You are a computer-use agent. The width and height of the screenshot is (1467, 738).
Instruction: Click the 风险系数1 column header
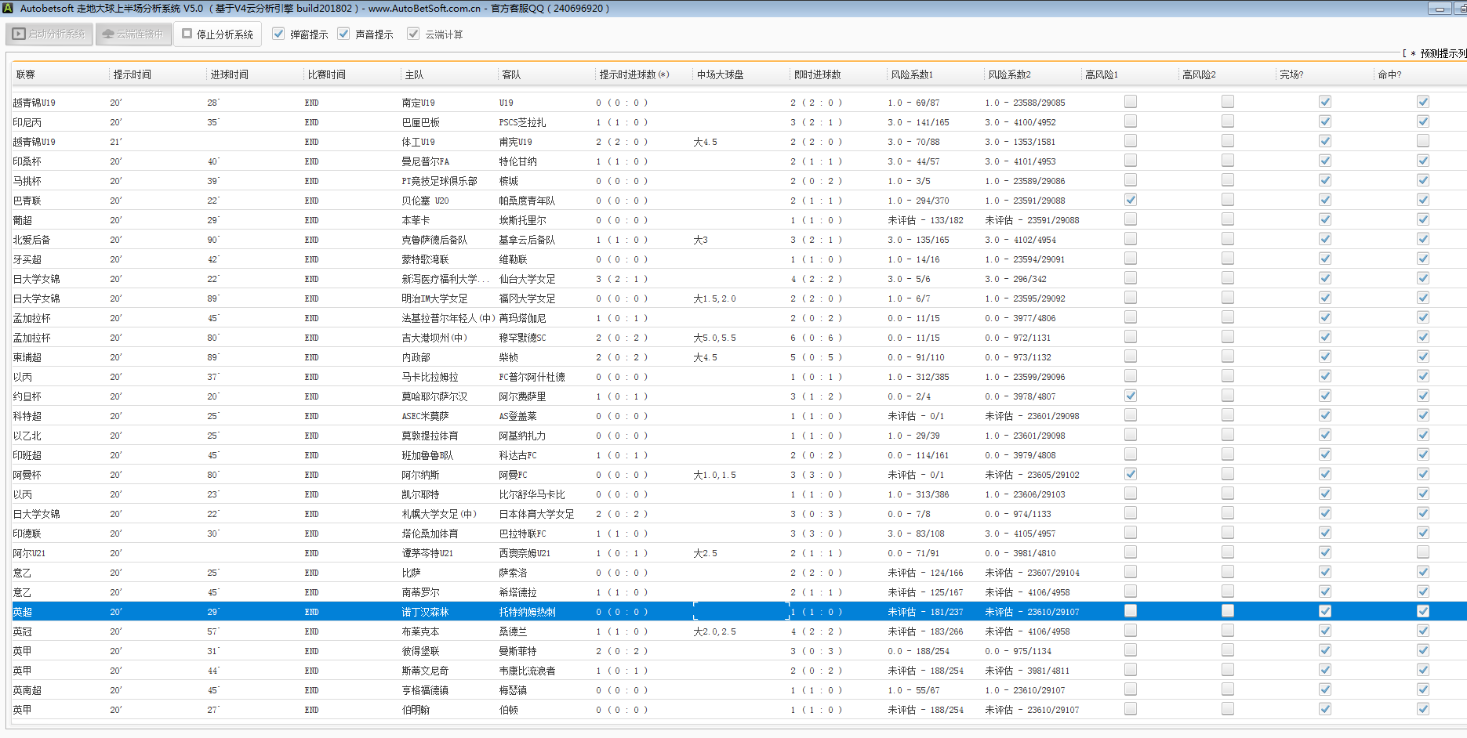tap(912, 75)
